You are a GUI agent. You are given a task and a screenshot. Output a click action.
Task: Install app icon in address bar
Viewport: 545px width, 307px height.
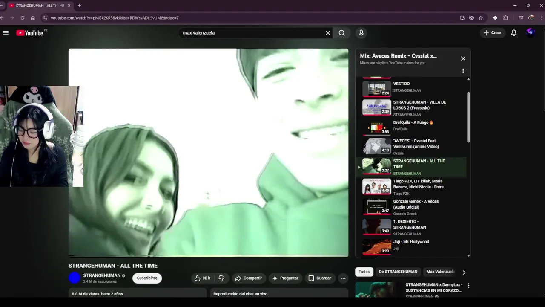(x=462, y=18)
